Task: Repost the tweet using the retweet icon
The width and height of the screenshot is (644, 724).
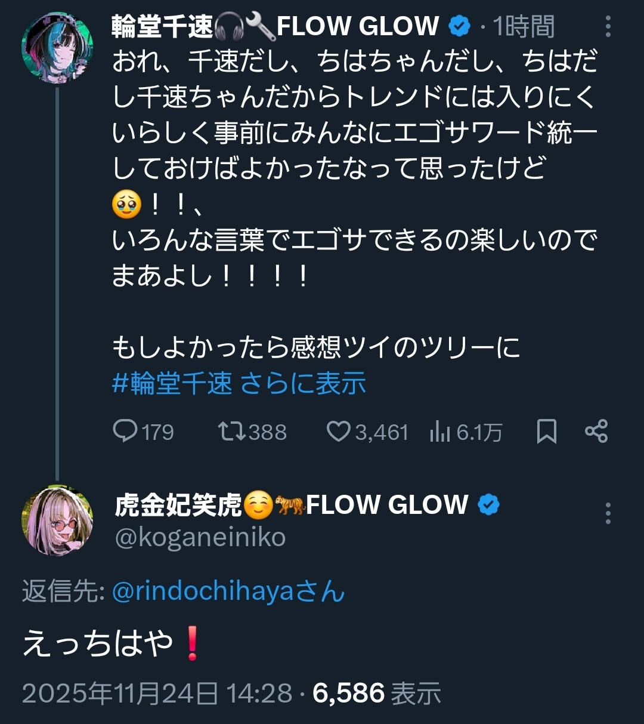Action: (x=230, y=431)
